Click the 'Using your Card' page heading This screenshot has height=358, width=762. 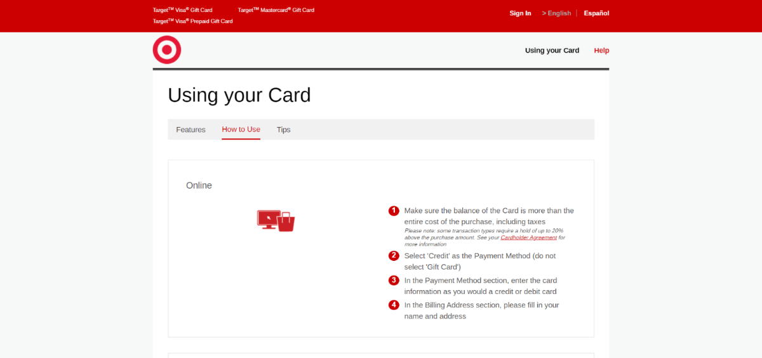pos(239,95)
